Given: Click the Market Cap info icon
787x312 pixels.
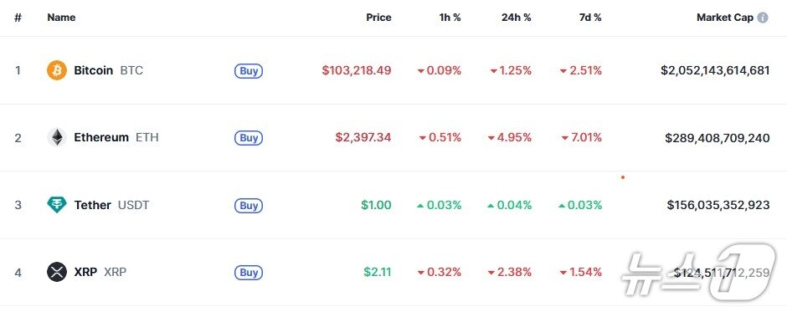Looking at the screenshot, I should click(763, 18).
